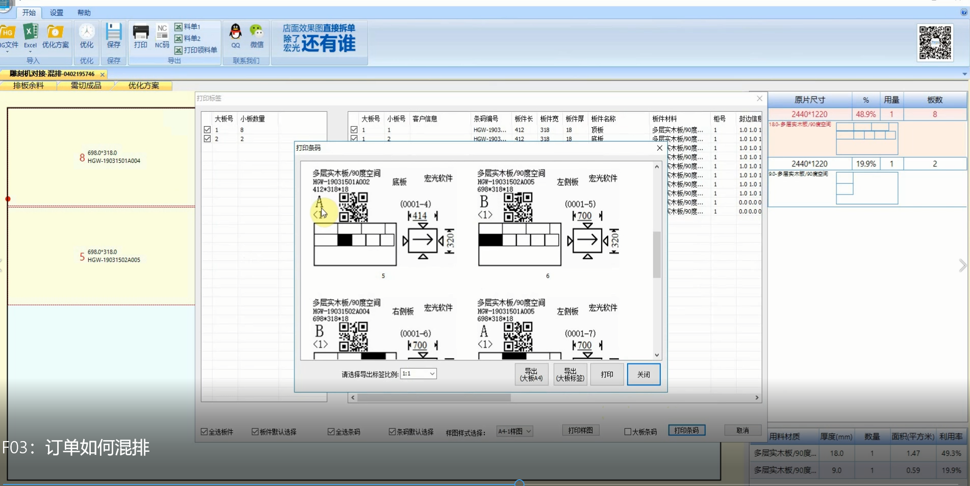The width and height of the screenshot is (970, 486).
Task: Click the barcode preview vertical scrollbar thumb
Action: (x=657, y=254)
